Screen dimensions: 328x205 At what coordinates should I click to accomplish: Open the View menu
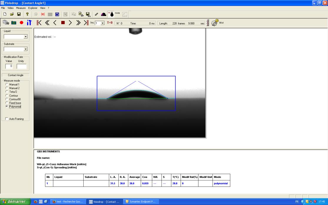tap(43, 8)
